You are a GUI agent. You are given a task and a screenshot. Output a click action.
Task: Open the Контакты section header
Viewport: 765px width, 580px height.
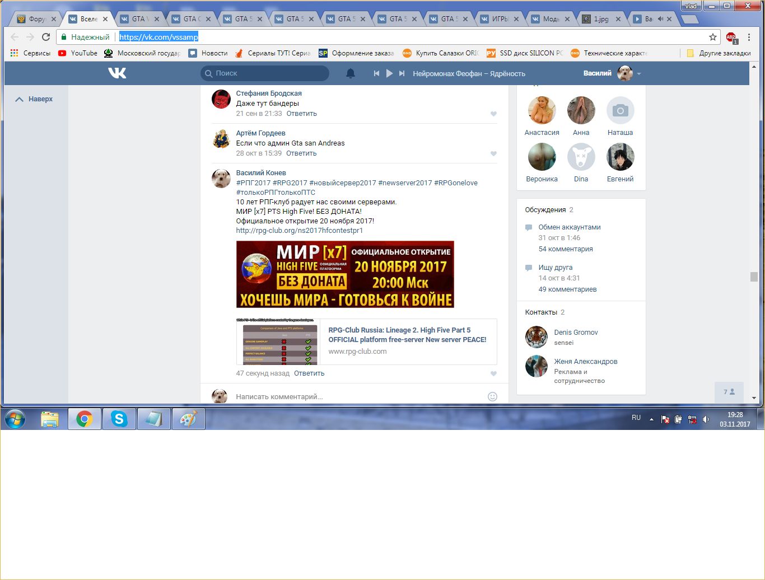pos(541,312)
